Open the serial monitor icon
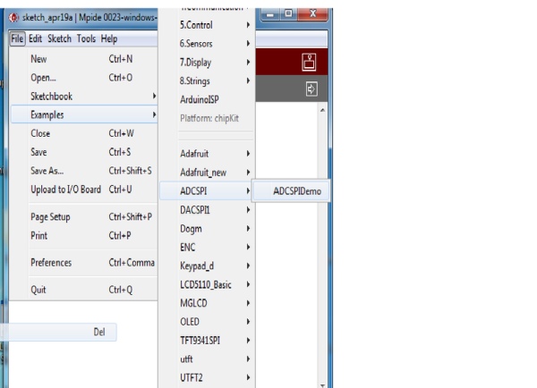Viewport: 537px width, 388px height. (309, 63)
